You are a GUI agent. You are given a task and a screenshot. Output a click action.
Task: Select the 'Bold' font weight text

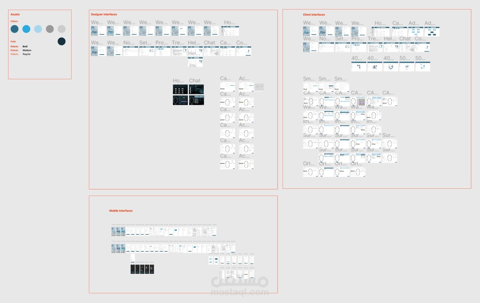[x=25, y=46]
